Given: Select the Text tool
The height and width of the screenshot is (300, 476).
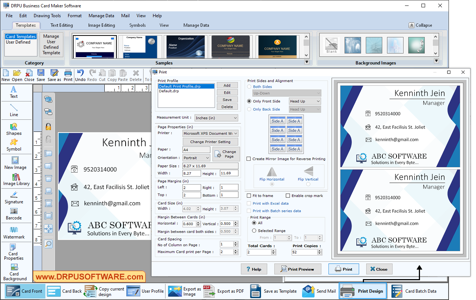Looking at the screenshot, I should [x=14, y=92].
